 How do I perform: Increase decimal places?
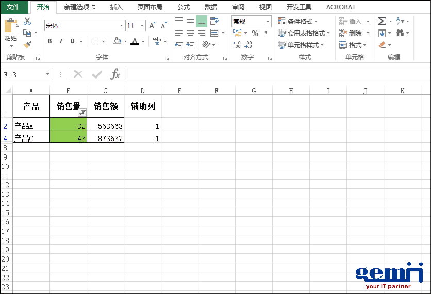click(x=237, y=44)
